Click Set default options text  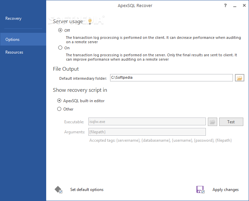87,190
